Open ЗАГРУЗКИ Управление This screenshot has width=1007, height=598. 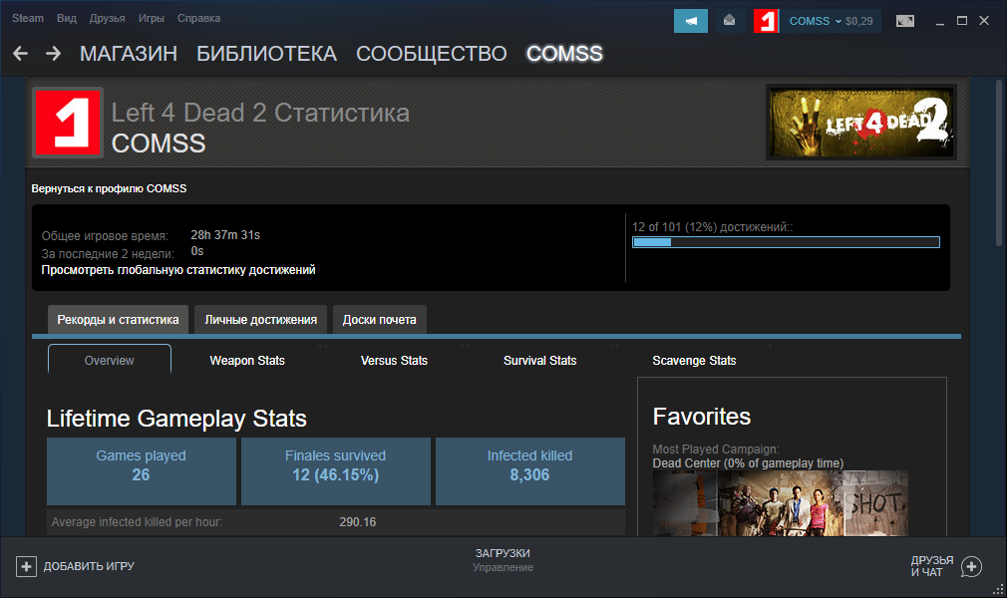(503, 560)
